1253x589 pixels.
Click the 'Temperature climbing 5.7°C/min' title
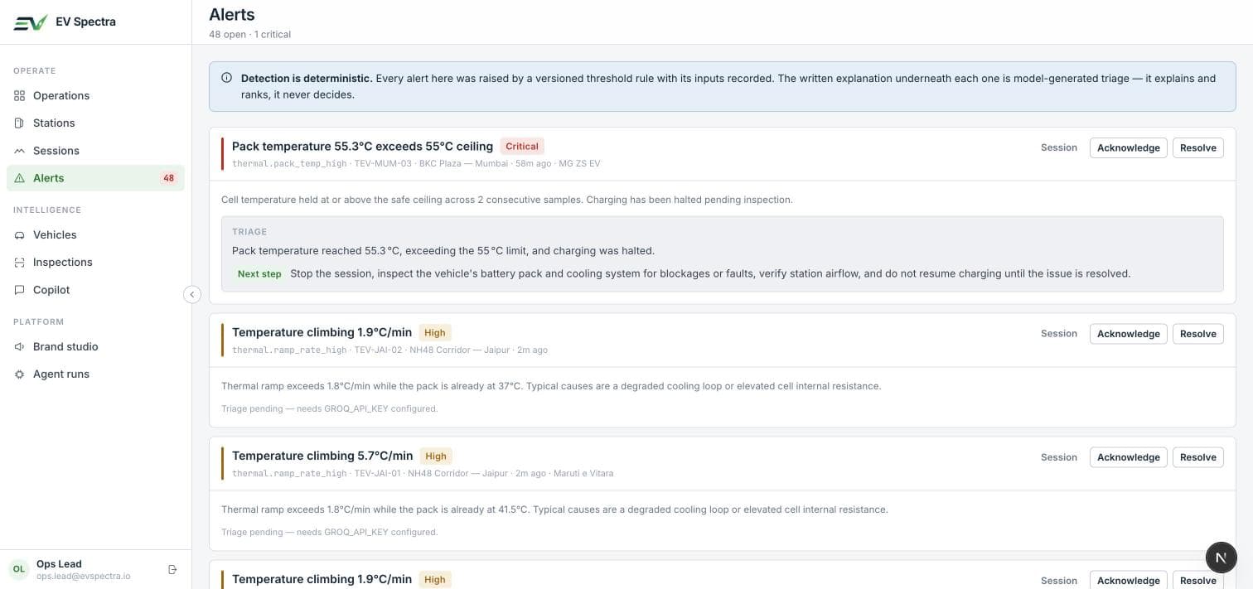point(322,456)
